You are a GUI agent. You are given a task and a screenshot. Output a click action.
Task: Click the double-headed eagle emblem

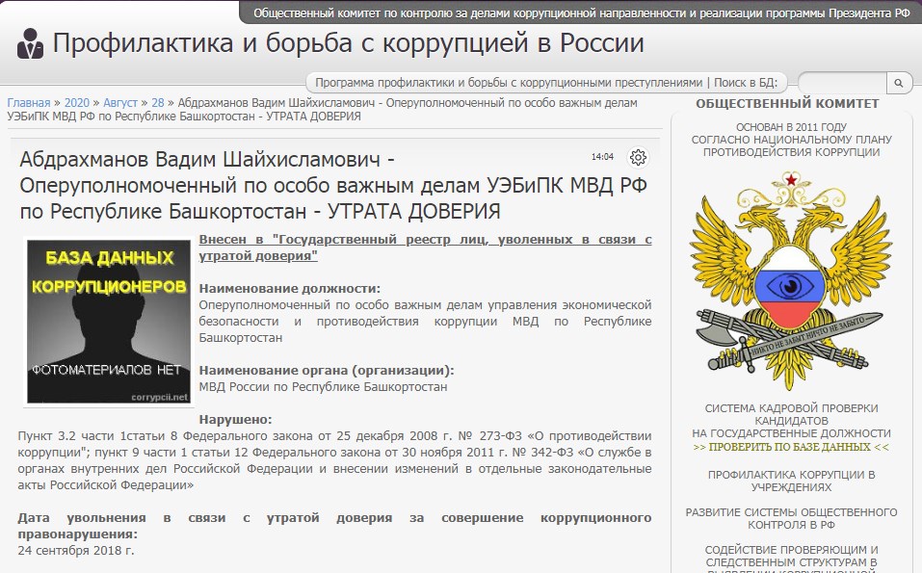791,280
